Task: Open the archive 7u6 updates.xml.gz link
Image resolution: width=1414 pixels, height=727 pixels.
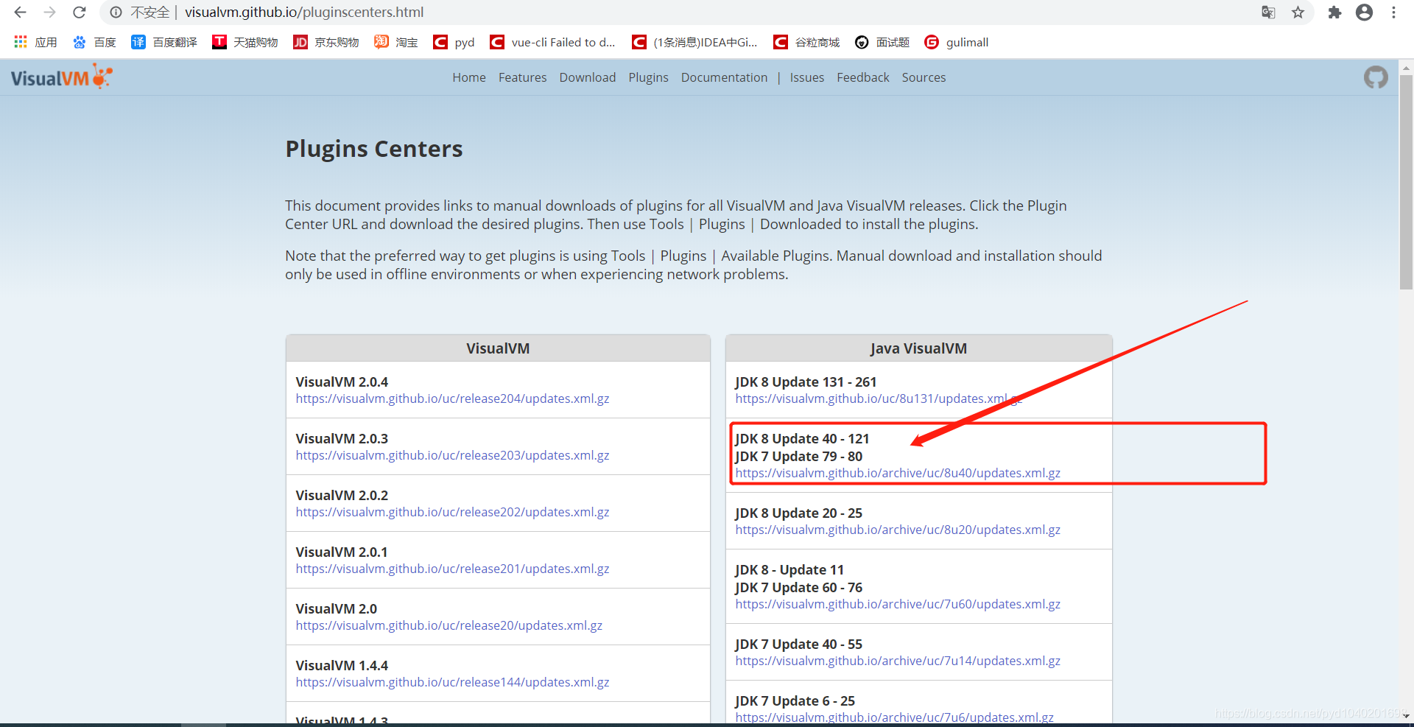Action: coord(894,717)
